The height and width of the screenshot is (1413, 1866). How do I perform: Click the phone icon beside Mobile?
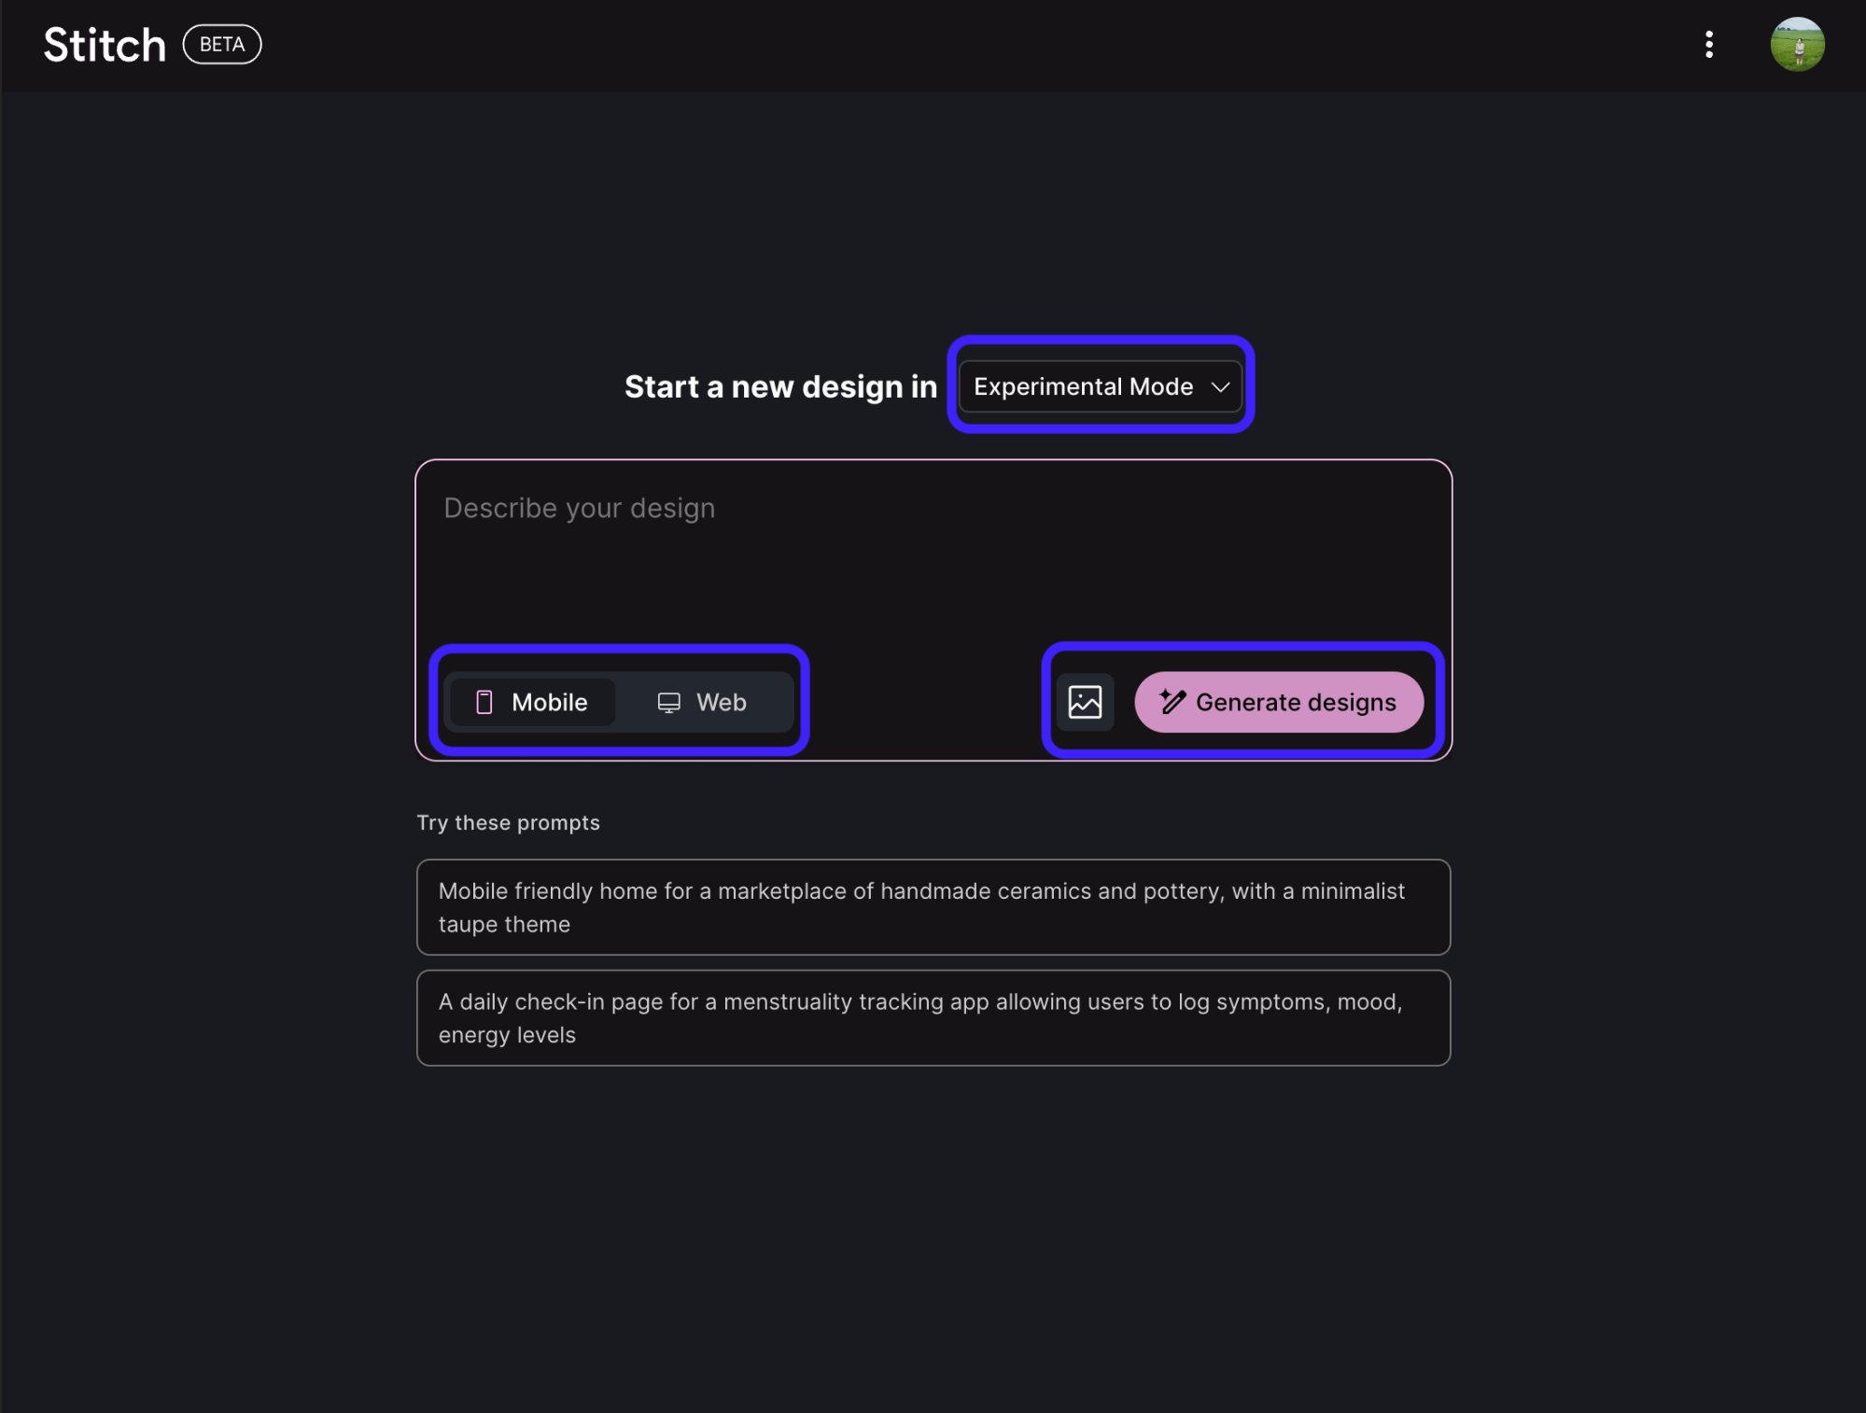[x=484, y=702]
